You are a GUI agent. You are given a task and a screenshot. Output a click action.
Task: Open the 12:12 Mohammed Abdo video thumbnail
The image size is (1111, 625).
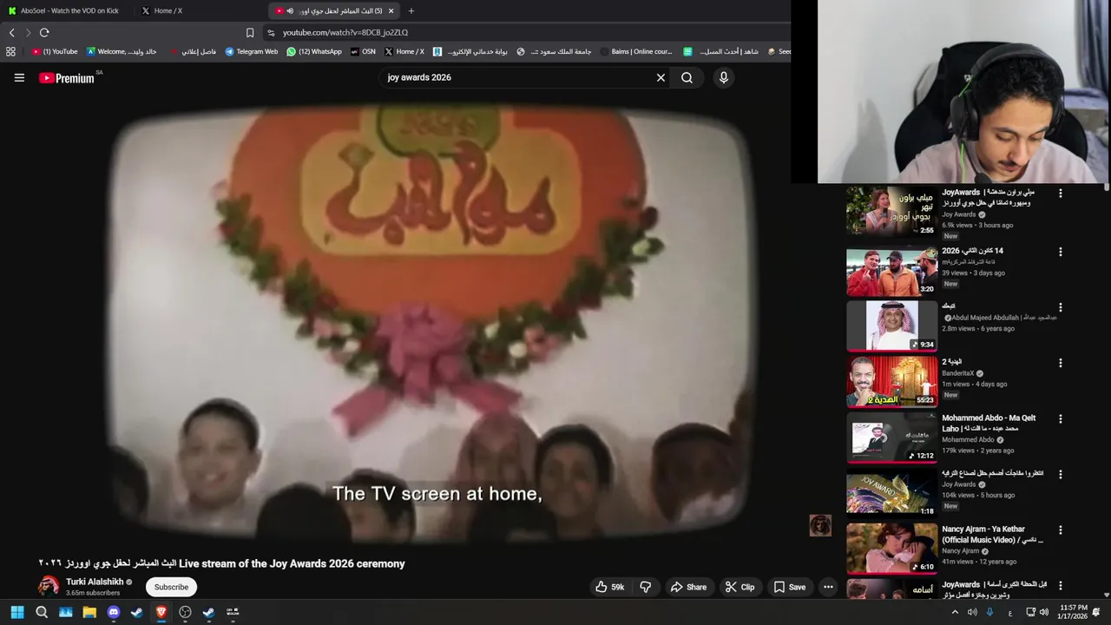click(892, 437)
